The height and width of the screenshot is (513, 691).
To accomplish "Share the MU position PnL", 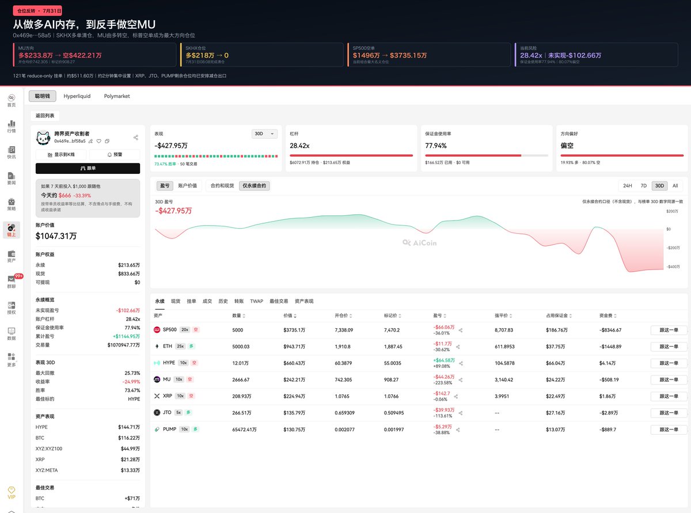I will point(460,380).
